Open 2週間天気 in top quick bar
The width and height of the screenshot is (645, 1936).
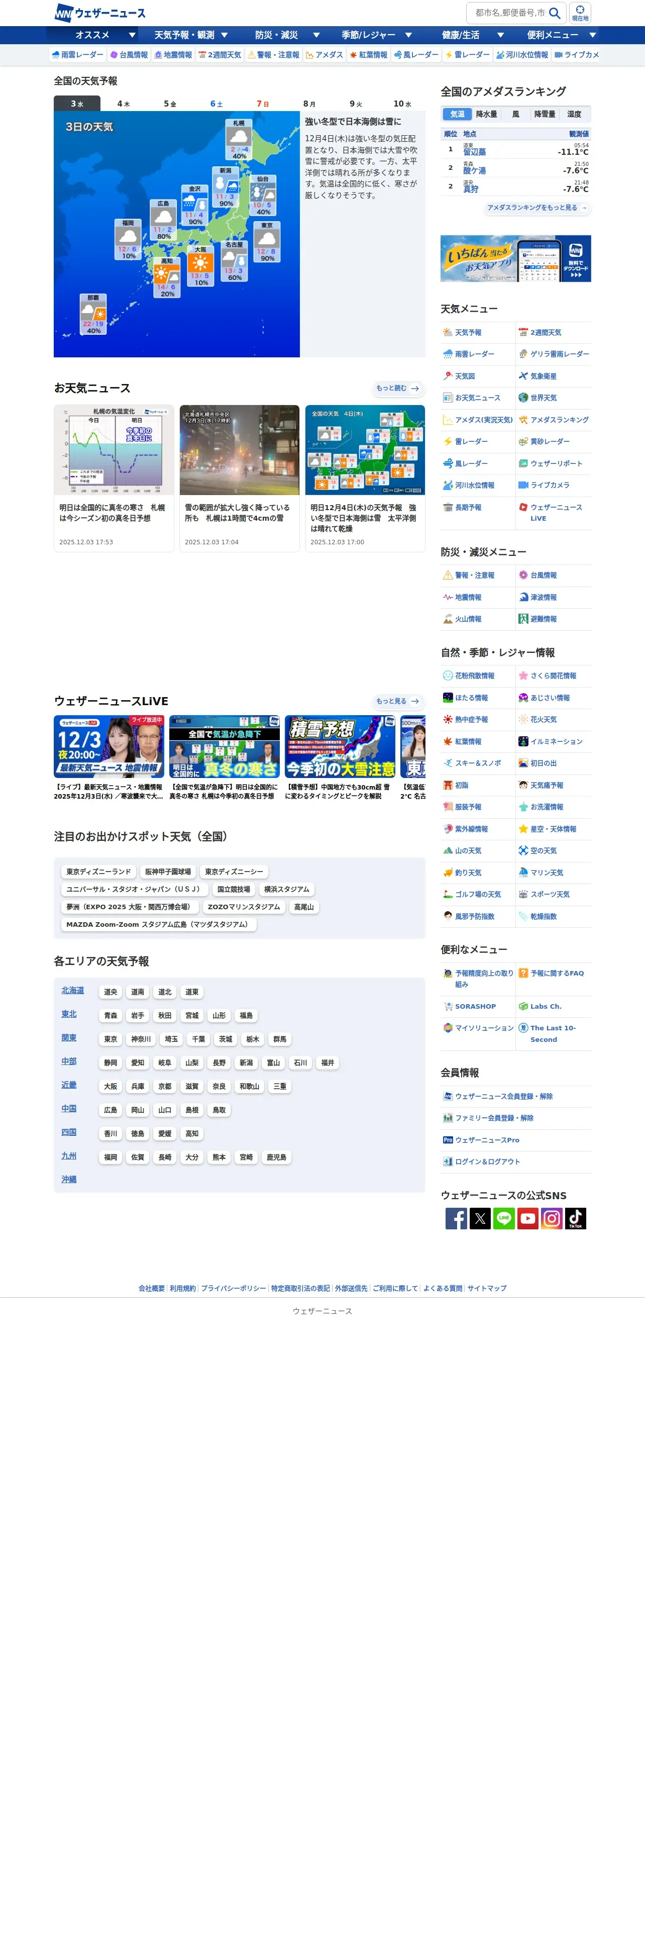(219, 55)
